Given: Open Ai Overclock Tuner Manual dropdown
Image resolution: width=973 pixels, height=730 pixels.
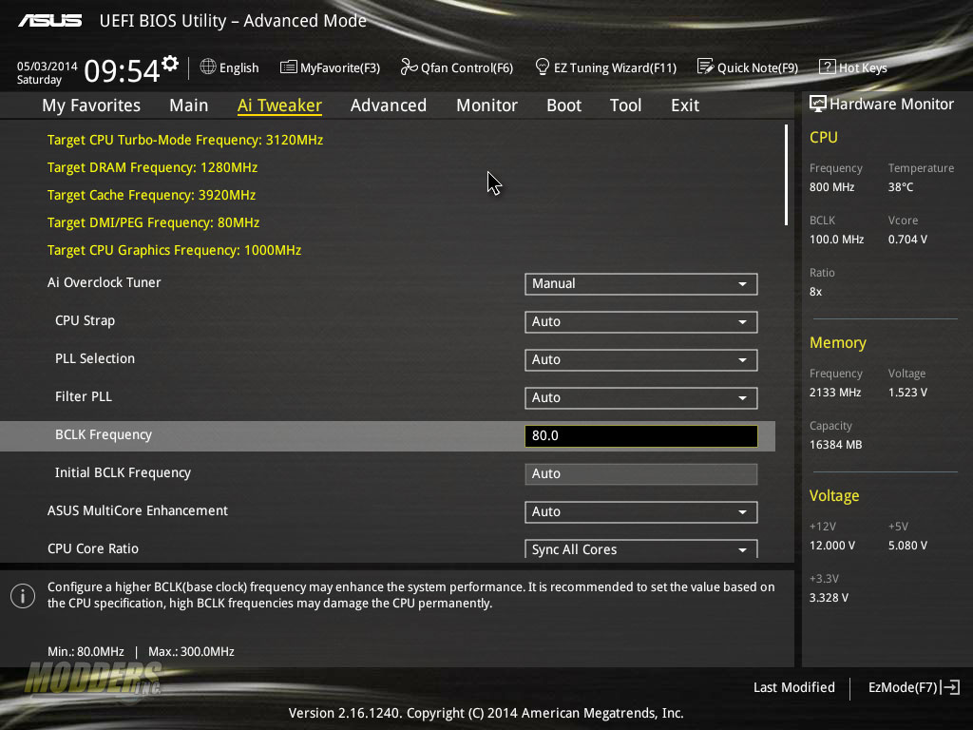Looking at the screenshot, I should 641,283.
